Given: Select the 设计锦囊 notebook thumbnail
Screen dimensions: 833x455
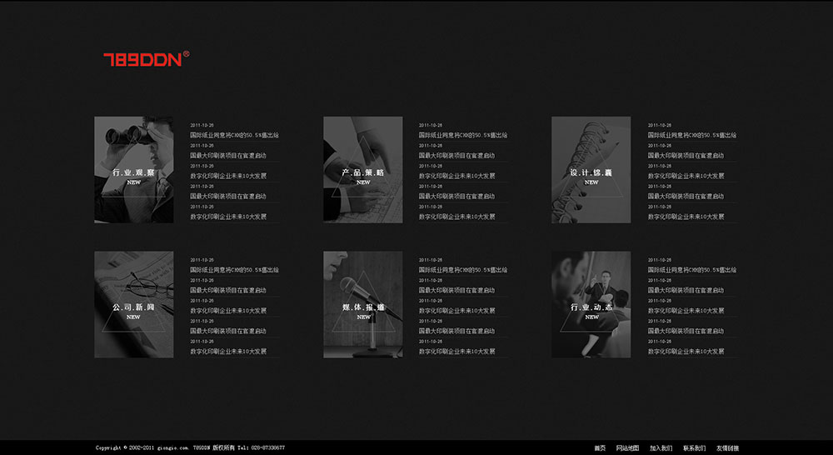Looking at the screenshot, I should (x=591, y=170).
